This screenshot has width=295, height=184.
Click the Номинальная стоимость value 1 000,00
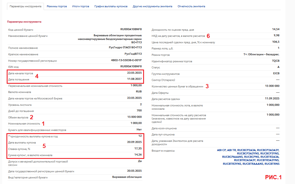[136, 123]
